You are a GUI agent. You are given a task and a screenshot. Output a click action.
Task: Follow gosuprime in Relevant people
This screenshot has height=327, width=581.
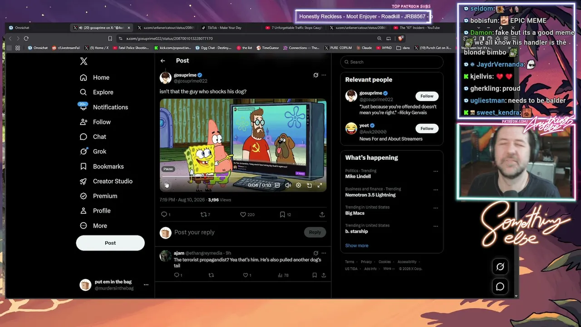(427, 96)
